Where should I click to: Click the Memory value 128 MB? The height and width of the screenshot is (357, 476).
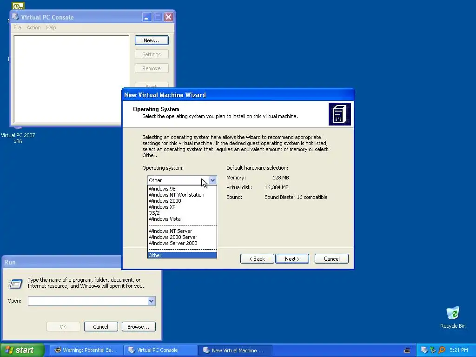point(280,178)
